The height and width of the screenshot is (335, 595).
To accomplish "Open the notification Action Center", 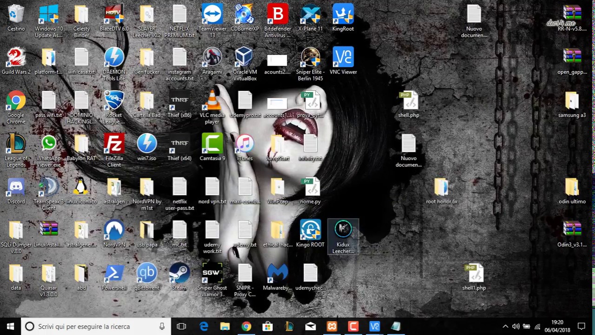I will pos(581,326).
